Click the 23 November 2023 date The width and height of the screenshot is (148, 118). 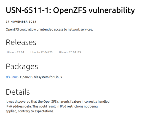(21, 22)
